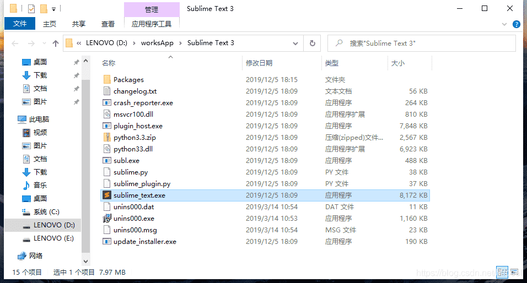Image resolution: width=527 pixels, height=283 pixels.
Task: Click the unins000.dat file icon
Action: point(107,207)
